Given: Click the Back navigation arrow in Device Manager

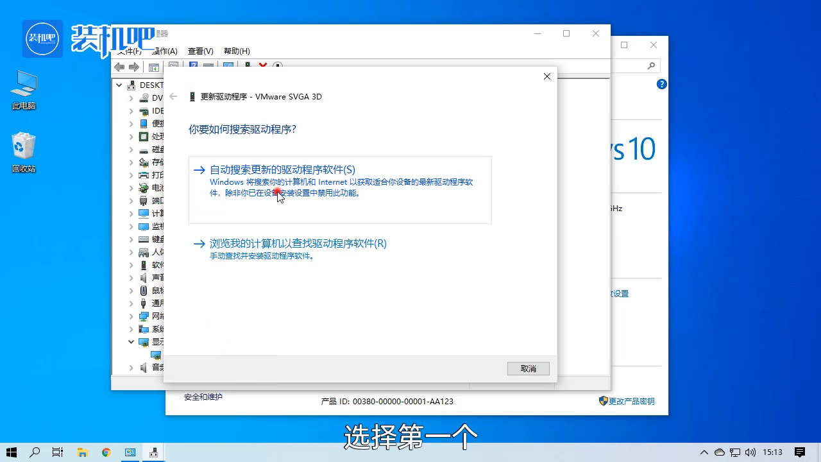Looking at the screenshot, I should (119, 67).
